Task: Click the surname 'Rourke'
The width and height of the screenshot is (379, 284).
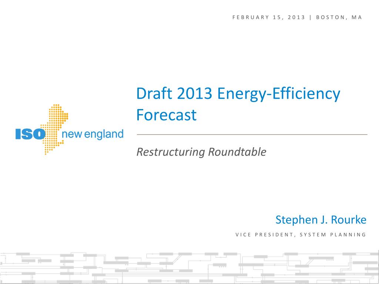Action: [x=349, y=220]
